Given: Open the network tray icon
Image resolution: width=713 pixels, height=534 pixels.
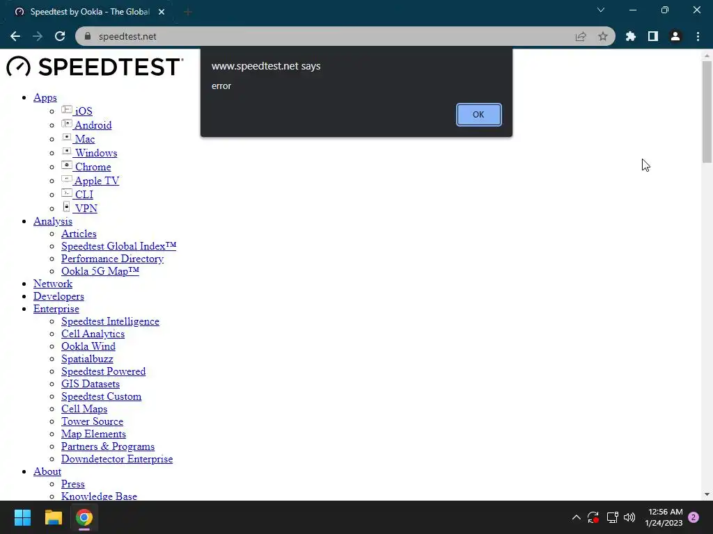Looking at the screenshot, I should click(x=612, y=517).
